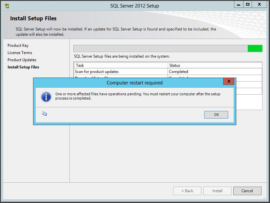Maximize the SQL Server 2012 Setup window

click(248, 4)
